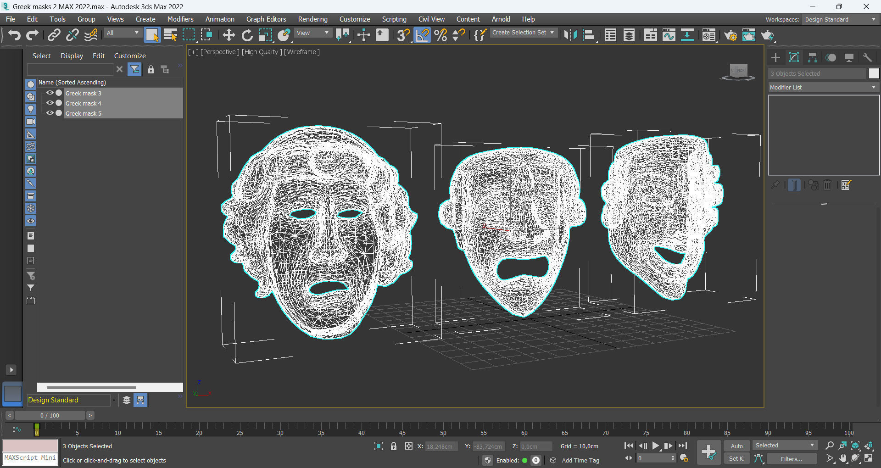The width and height of the screenshot is (881, 468).
Task: Toggle Angle Snap button
Action: (422, 35)
